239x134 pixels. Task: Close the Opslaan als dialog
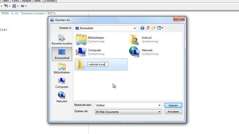179,19
